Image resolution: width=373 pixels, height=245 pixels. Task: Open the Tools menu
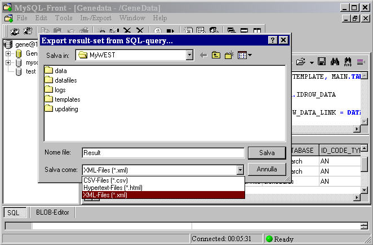click(x=64, y=18)
